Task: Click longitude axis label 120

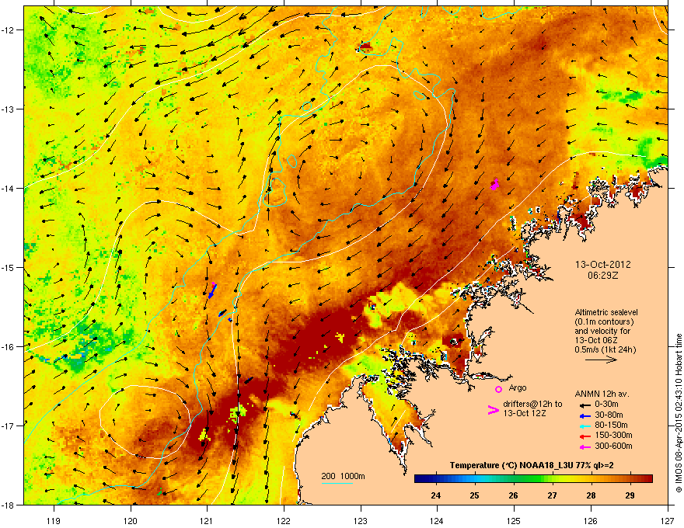Action: click(x=131, y=520)
